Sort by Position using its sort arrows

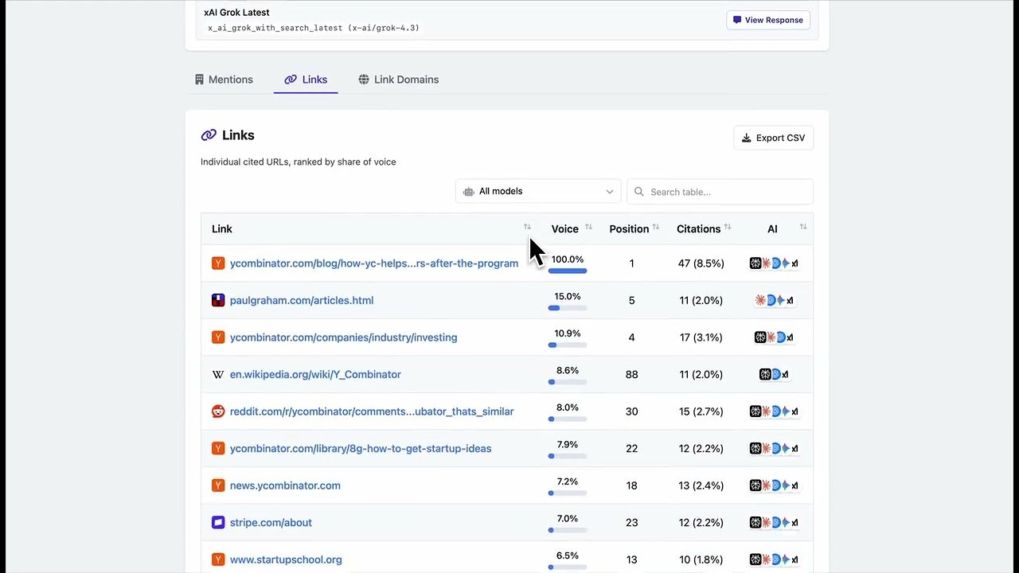[656, 228]
